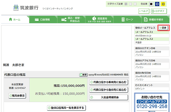Click the account number 普通 1234567

coord(17,88)
